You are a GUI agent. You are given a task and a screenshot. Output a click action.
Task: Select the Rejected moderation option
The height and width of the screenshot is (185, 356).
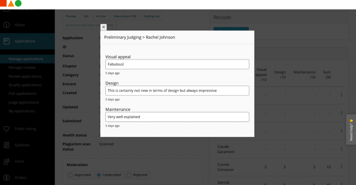coord(129,175)
